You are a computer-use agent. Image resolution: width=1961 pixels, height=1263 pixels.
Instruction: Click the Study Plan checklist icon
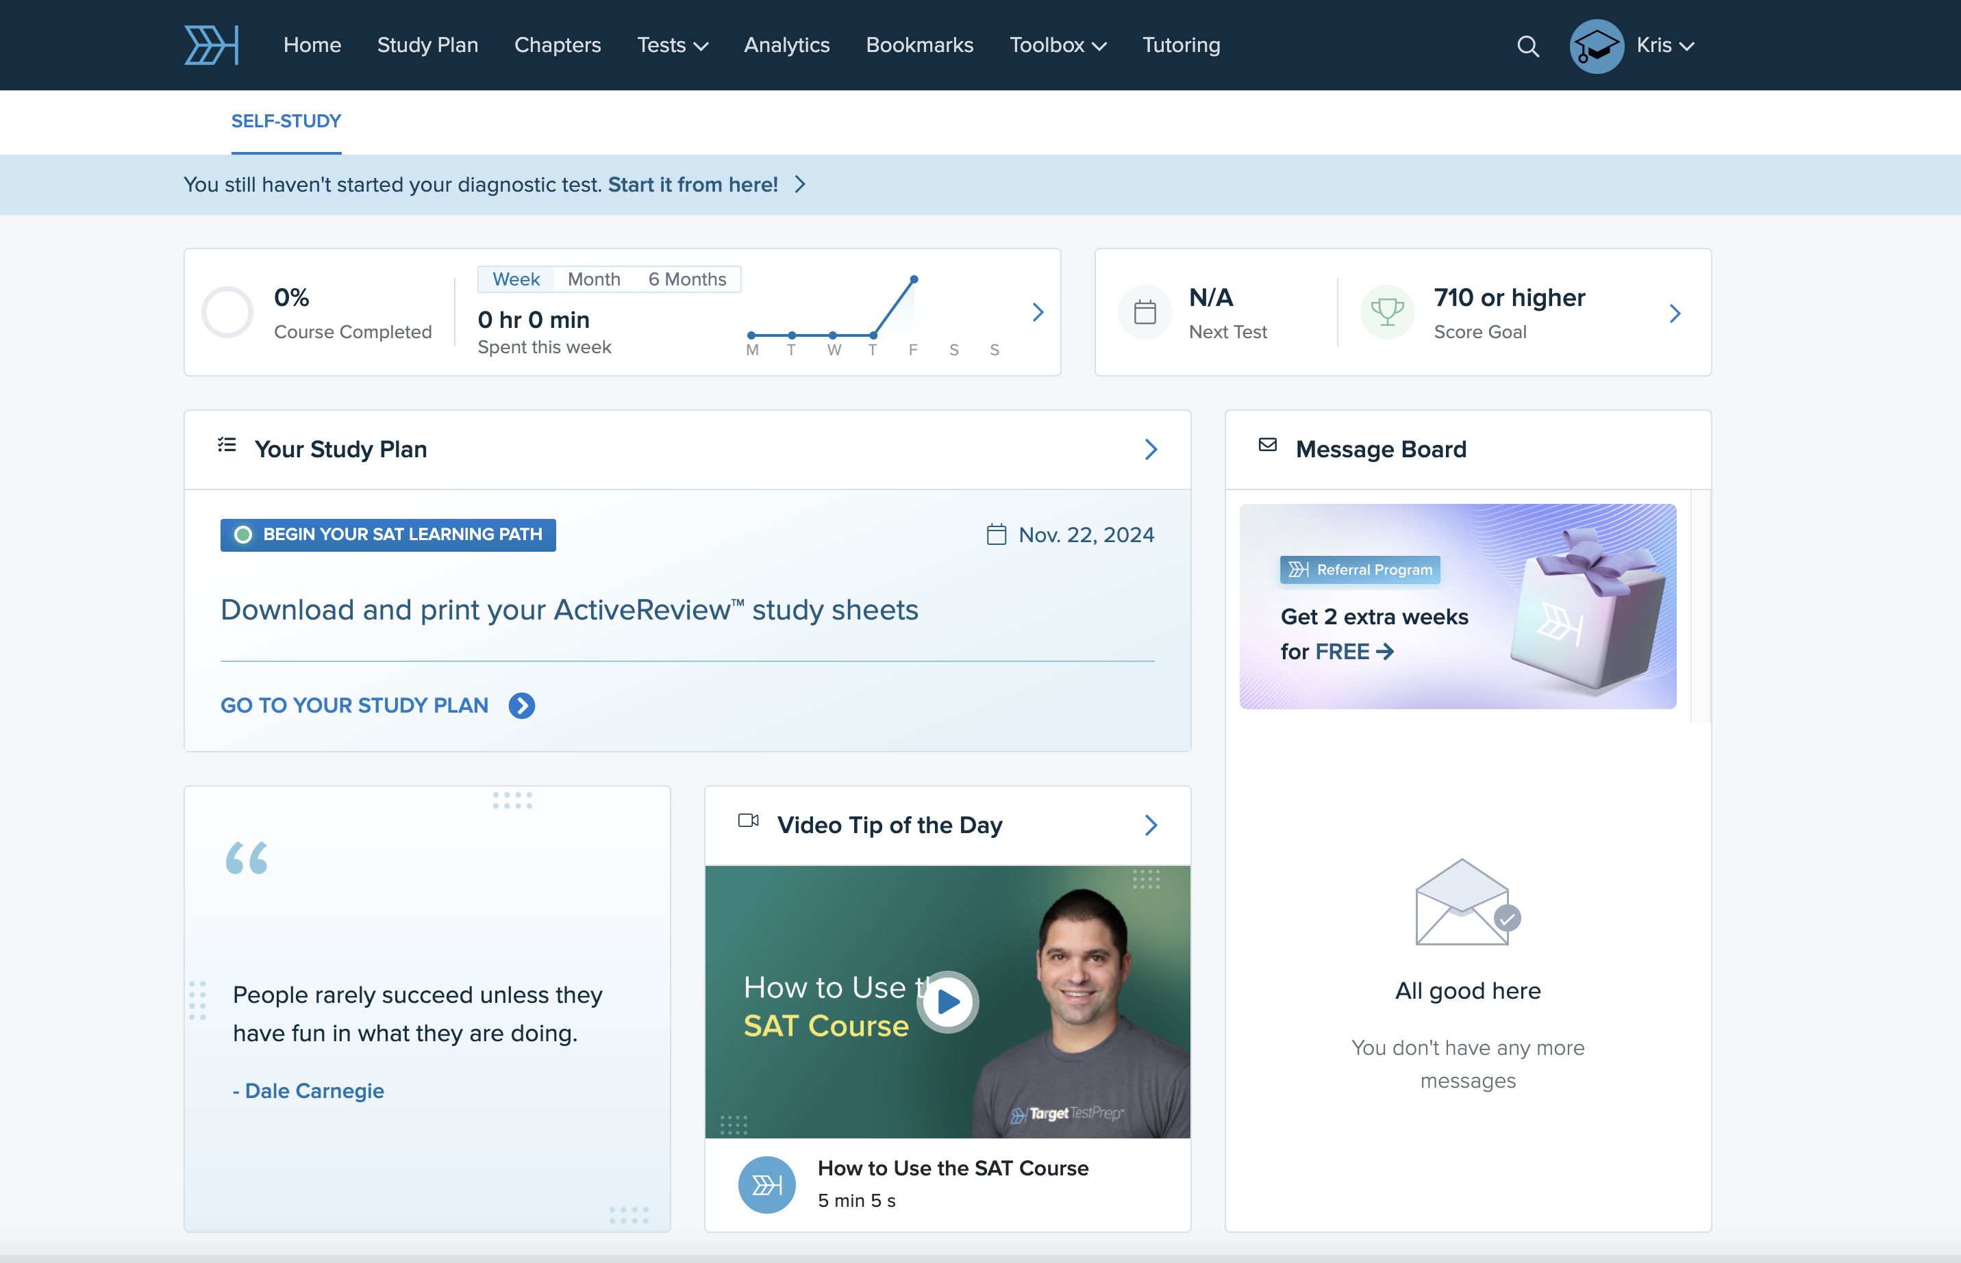[x=227, y=446]
